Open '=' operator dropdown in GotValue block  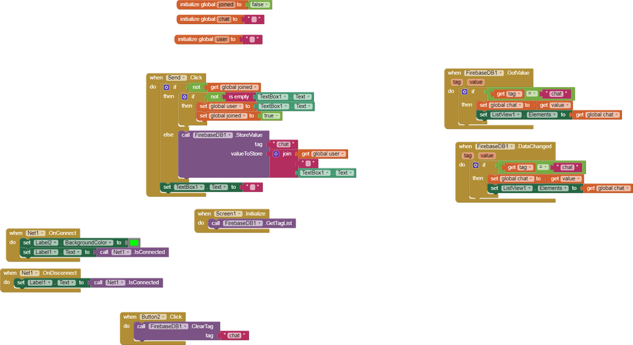pos(532,94)
